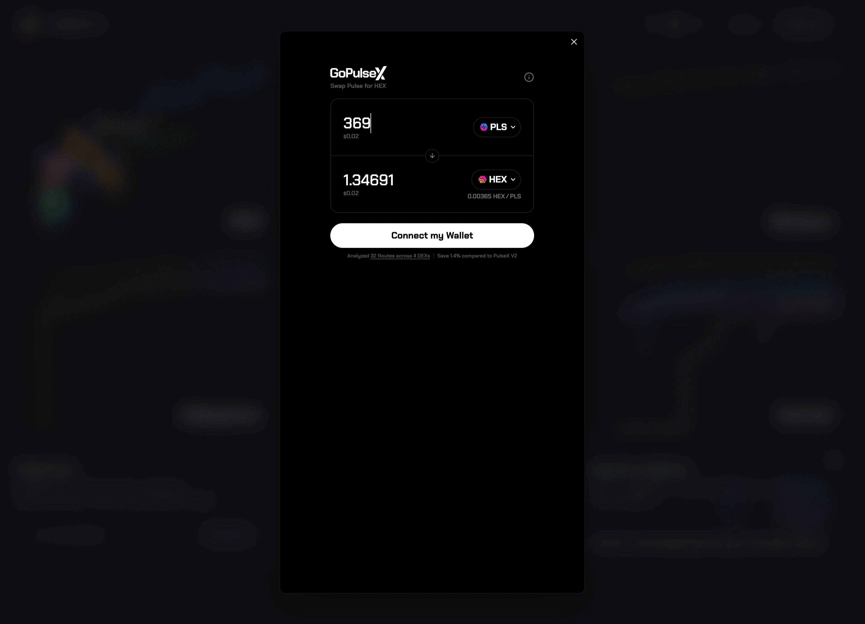
Task: Click the GoPulseX logo icon
Action: [359, 72]
